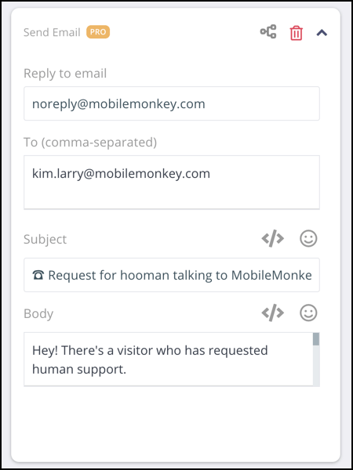Edit the Subject text field
353x470 pixels.
point(172,275)
